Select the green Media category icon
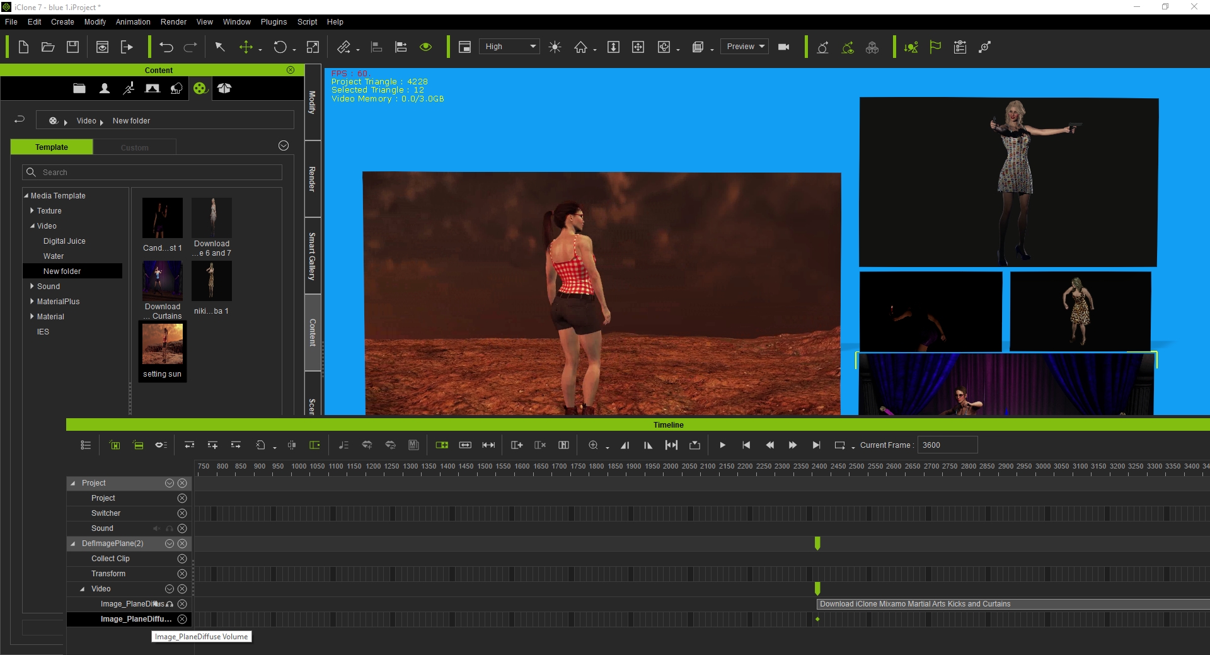This screenshot has width=1210, height=655. pos(200,88)
